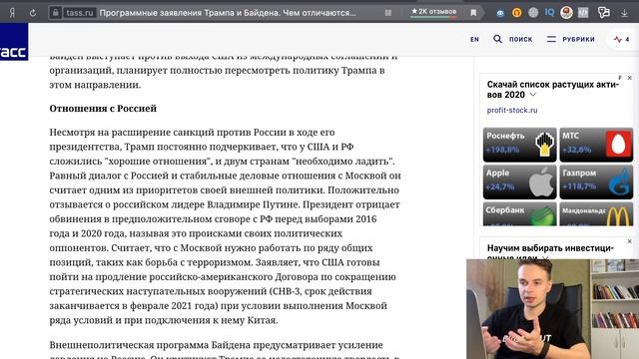Open the IQ extension icon
Viewport: 639px width, 359px height.
point(549,13)
